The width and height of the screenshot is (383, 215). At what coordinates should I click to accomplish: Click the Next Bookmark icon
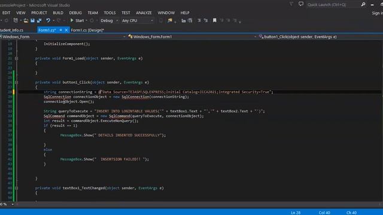228,21
